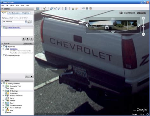Expand the Geographic Web layer node
Screen dimensions: 150x116
point(3,86)
